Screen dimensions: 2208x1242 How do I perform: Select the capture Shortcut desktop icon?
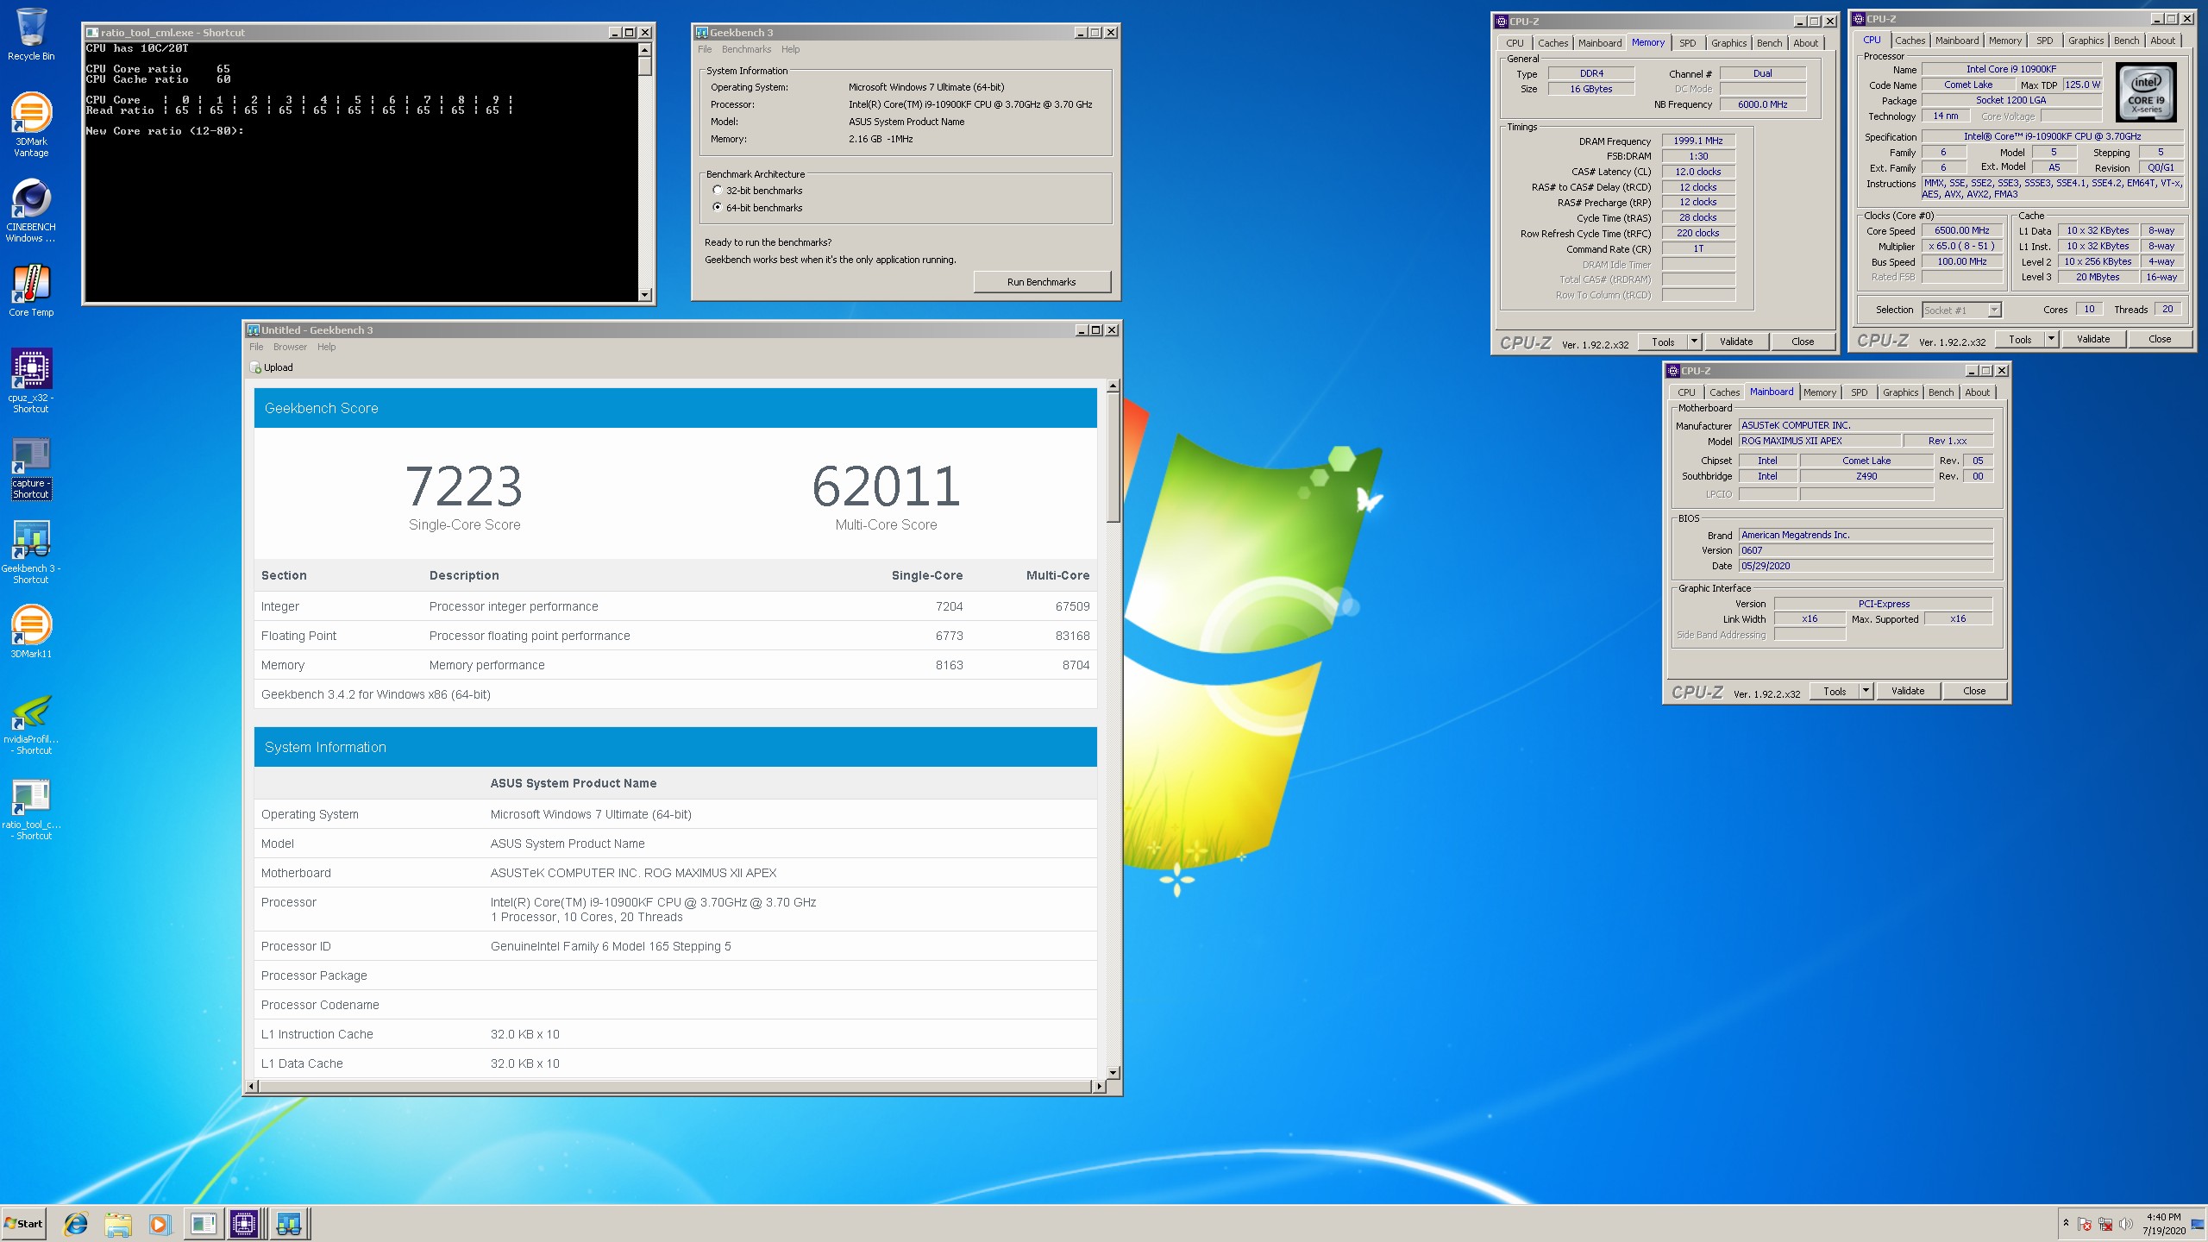pos(31,467)
